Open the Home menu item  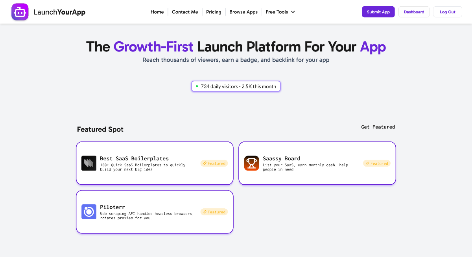[x=157, y=12]
